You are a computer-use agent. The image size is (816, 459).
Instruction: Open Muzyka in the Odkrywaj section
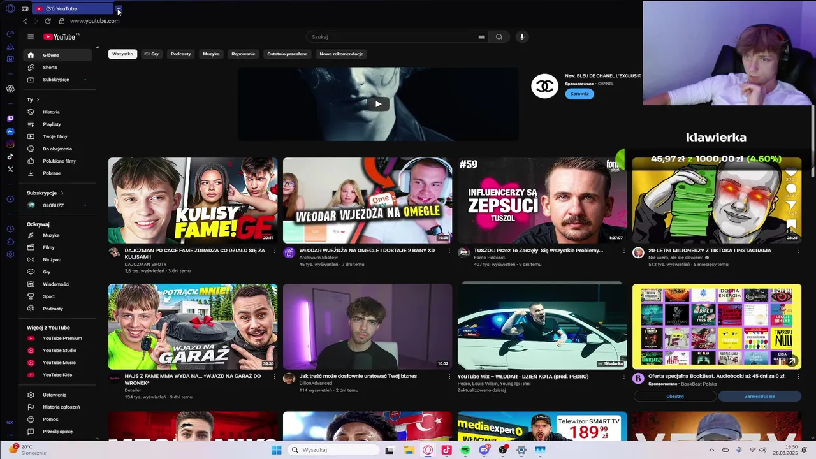coord(57,235)
